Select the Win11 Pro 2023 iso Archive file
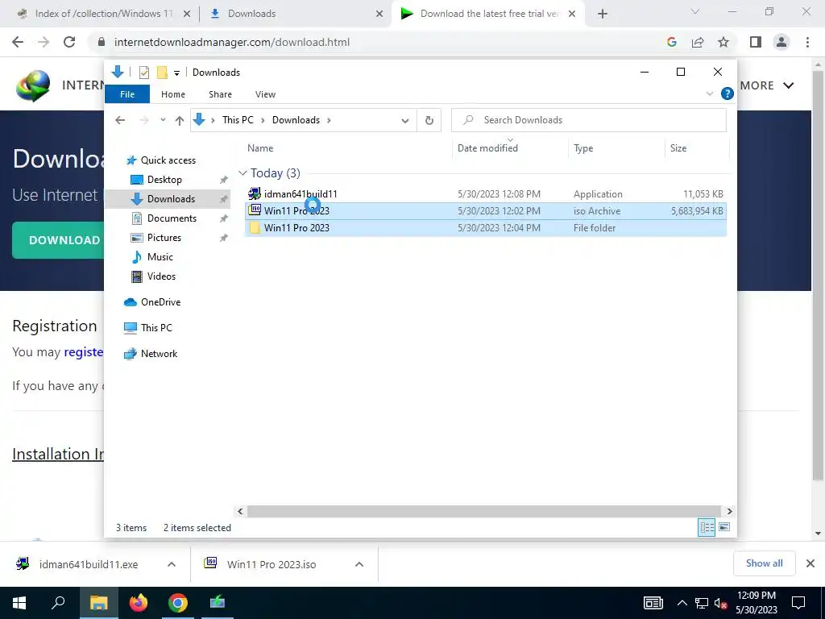 485,211
